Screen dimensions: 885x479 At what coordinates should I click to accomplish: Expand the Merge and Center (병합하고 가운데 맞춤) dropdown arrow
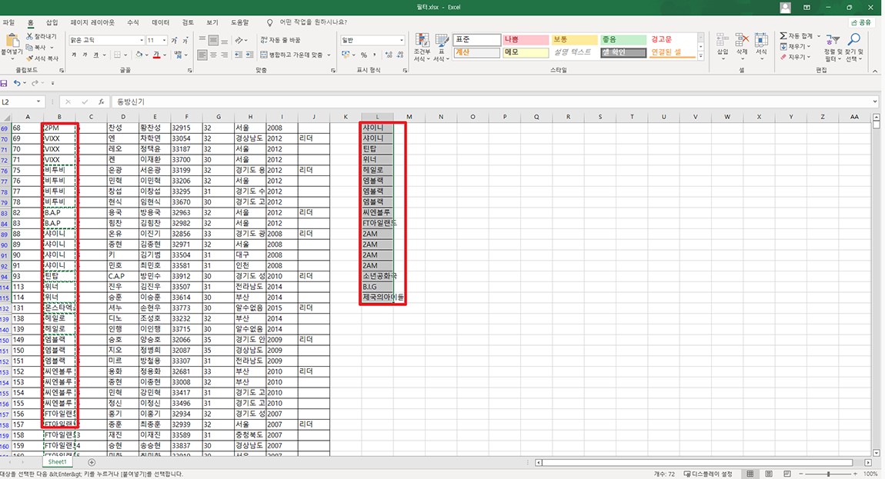tap(329, 55)
